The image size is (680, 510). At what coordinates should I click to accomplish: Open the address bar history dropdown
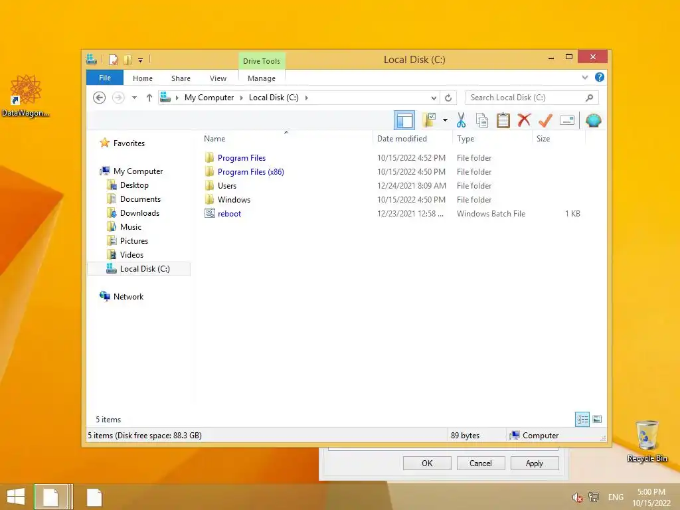pyautogui.click(x=434, y=98)
